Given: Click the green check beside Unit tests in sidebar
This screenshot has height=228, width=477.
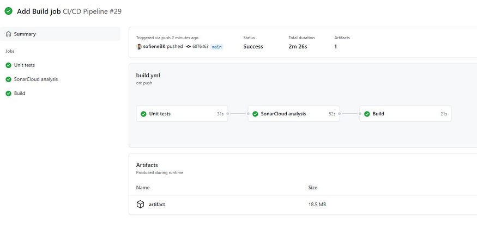Looking at the screenshot, I should coord(8,65).
